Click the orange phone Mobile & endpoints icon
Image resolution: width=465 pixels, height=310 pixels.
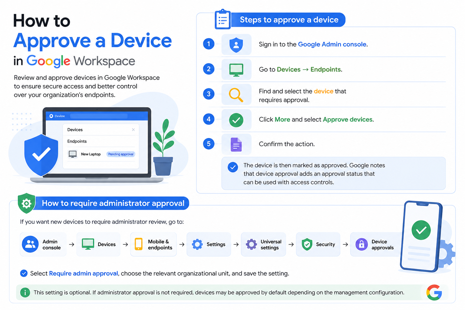tap(138, 244)
